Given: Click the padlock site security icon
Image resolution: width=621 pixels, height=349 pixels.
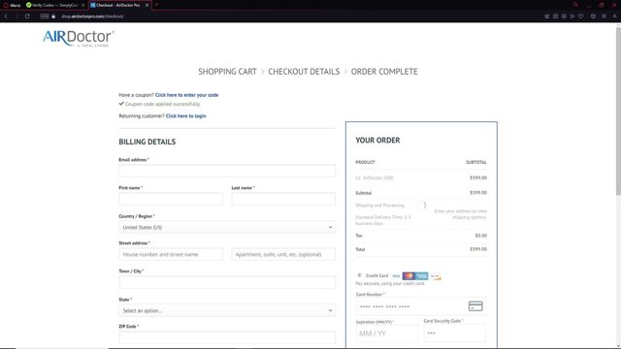Looking at the screenshot, I should [53, 16].
